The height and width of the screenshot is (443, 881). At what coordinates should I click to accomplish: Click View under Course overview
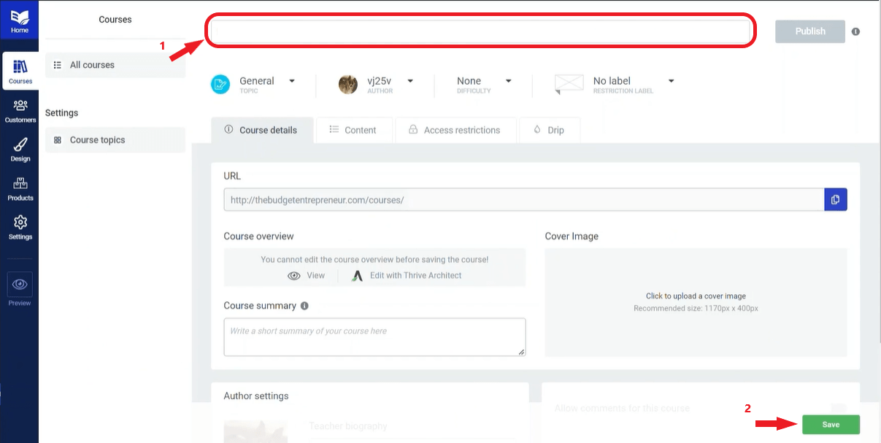click(x=307, y=276)
